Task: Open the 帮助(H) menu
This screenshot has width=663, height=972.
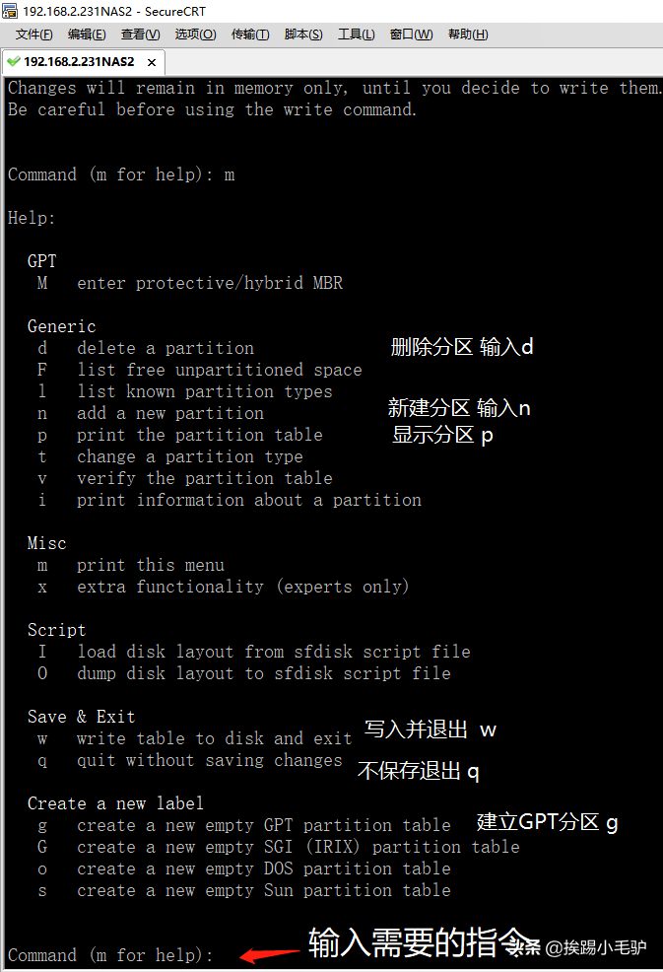Action: click(468, 35)
